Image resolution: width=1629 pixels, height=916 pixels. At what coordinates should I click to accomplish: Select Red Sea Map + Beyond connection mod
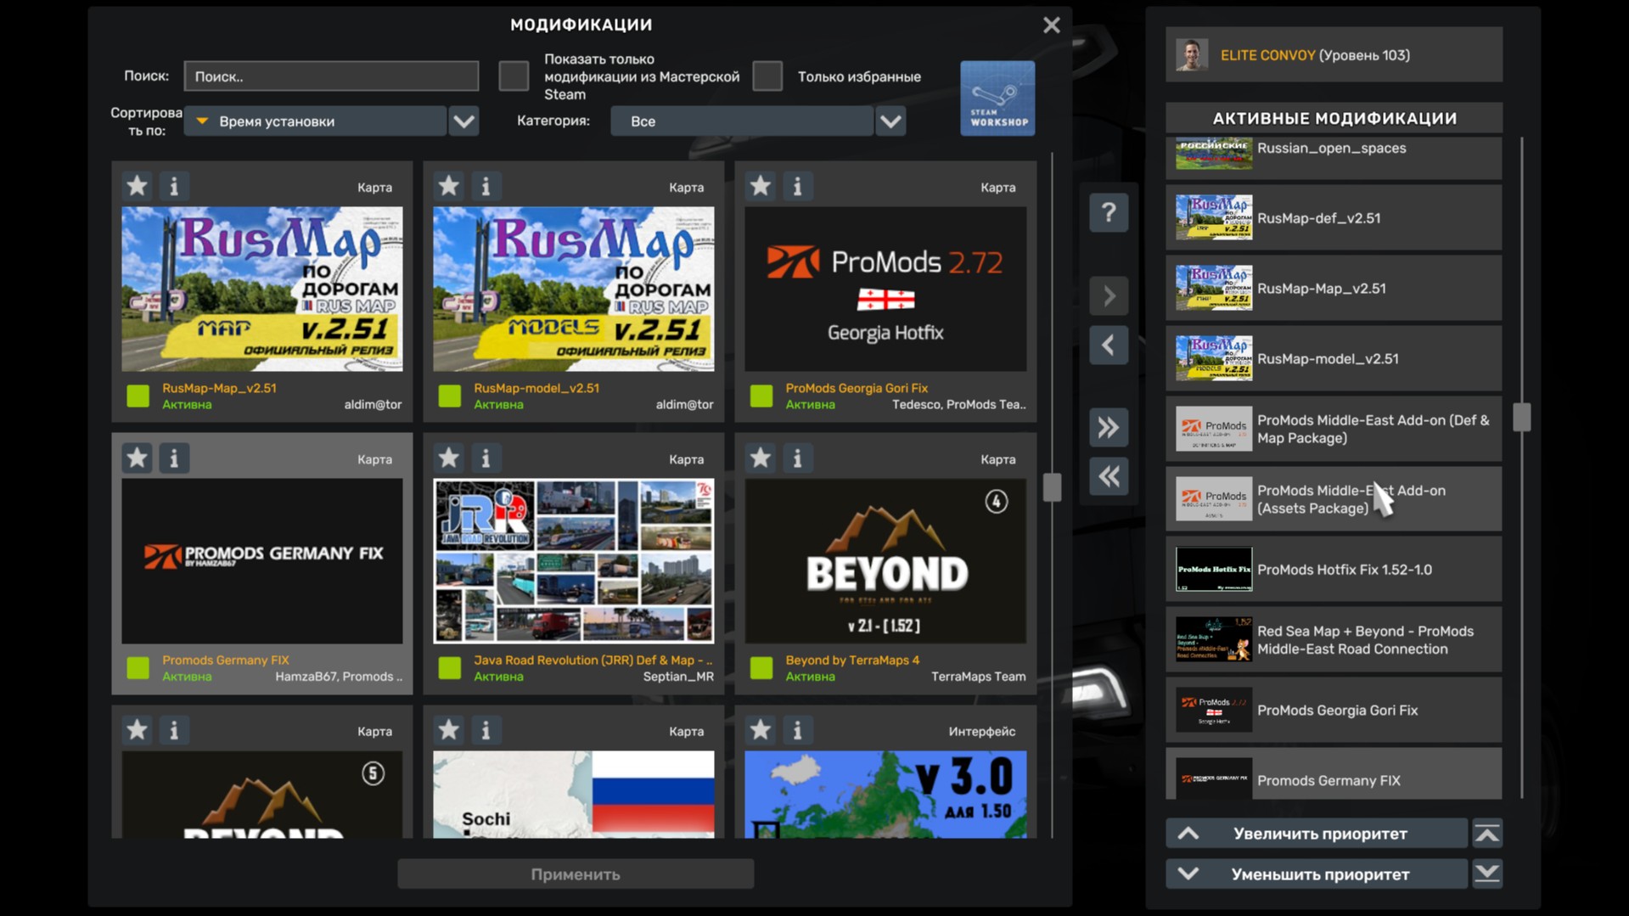[1334, 640]
